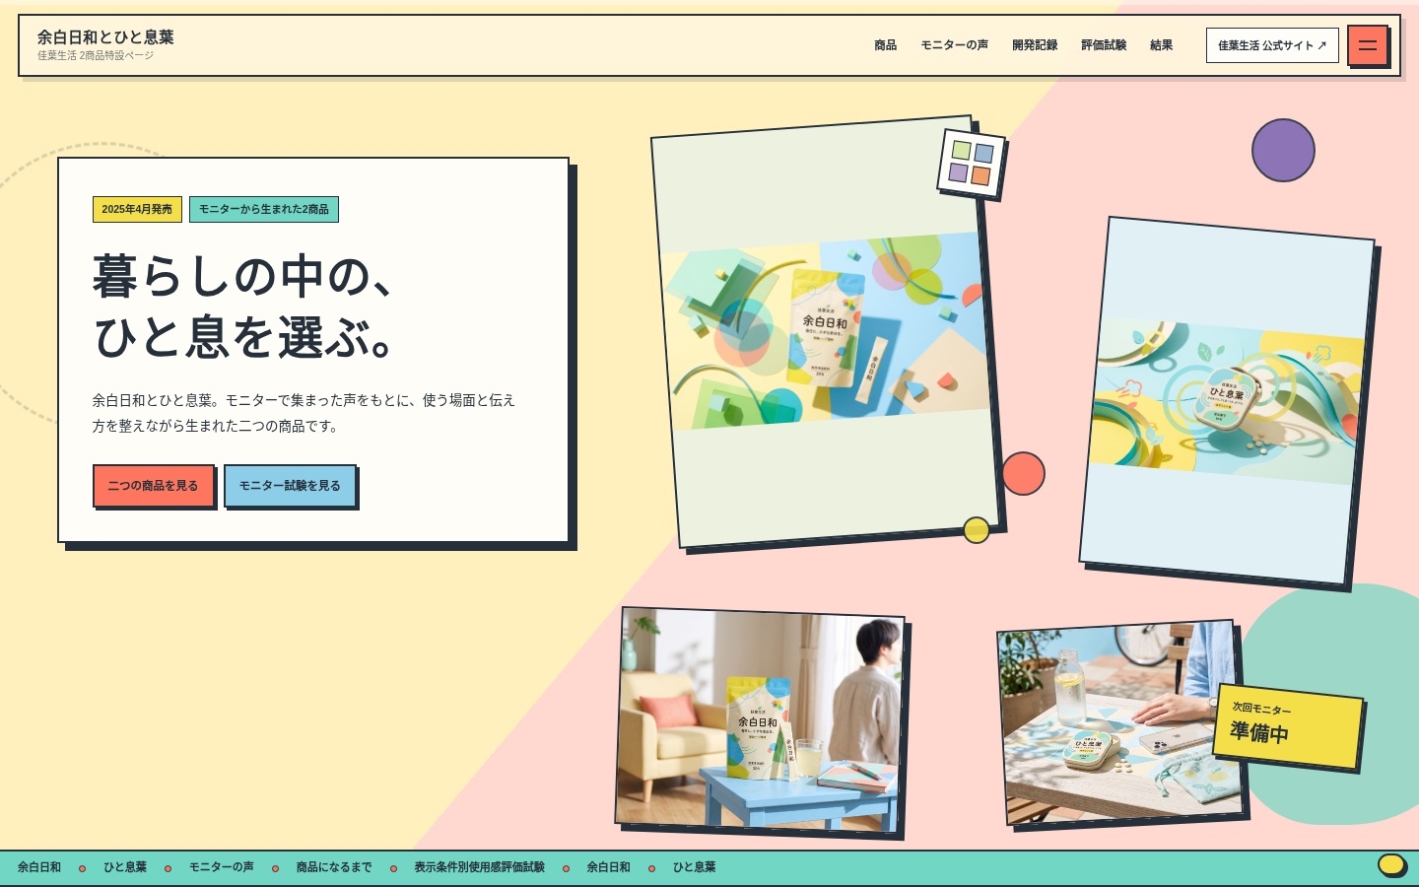Jump to 結果 nav link

pos(1161,45)
